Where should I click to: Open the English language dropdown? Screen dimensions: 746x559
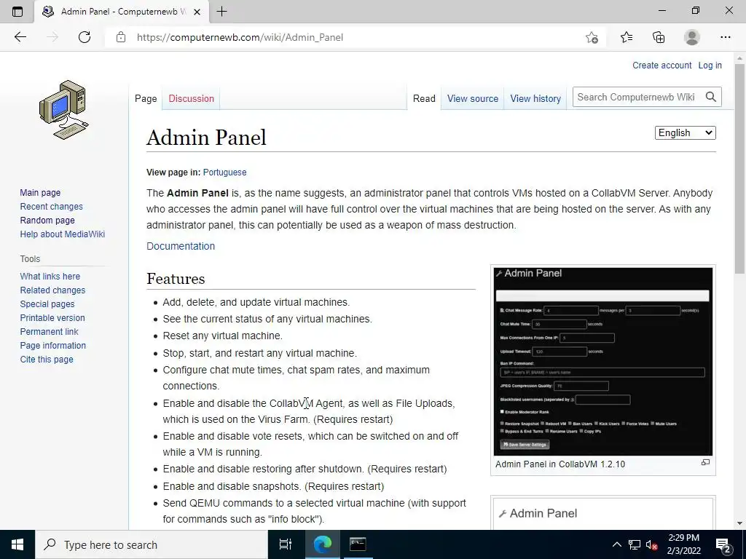coord(685,132)
